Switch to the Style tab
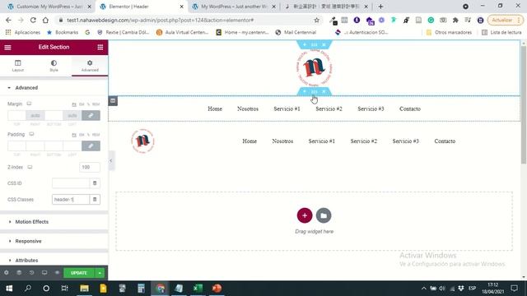This screenshot has height=296, width=527. [x=54, y=66]
